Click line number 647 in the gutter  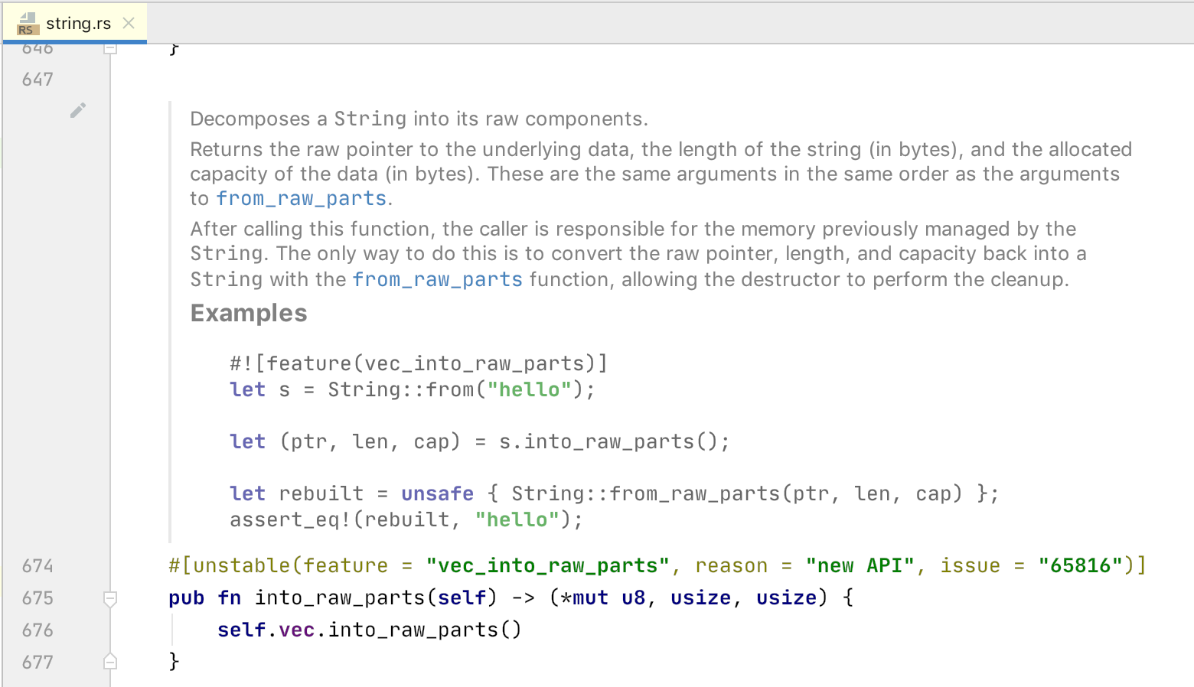click(36, 79)
